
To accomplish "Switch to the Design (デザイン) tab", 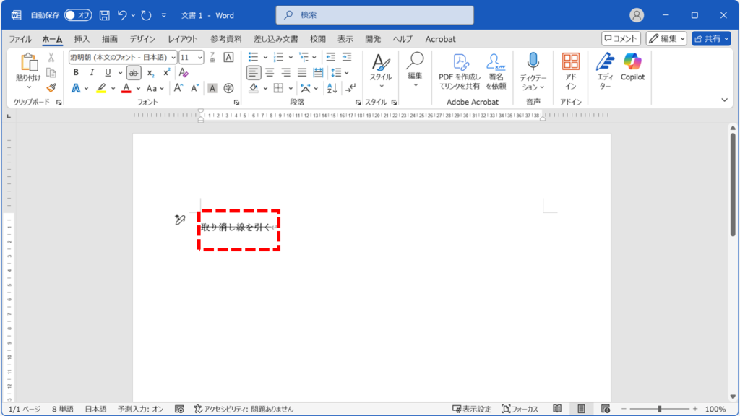I will pos(142,39).
